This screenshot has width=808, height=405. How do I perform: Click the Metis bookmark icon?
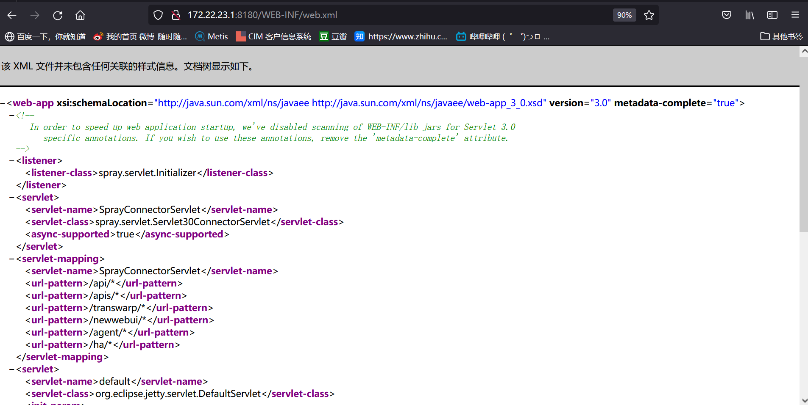pyautogui.click(x=199, y=36)
